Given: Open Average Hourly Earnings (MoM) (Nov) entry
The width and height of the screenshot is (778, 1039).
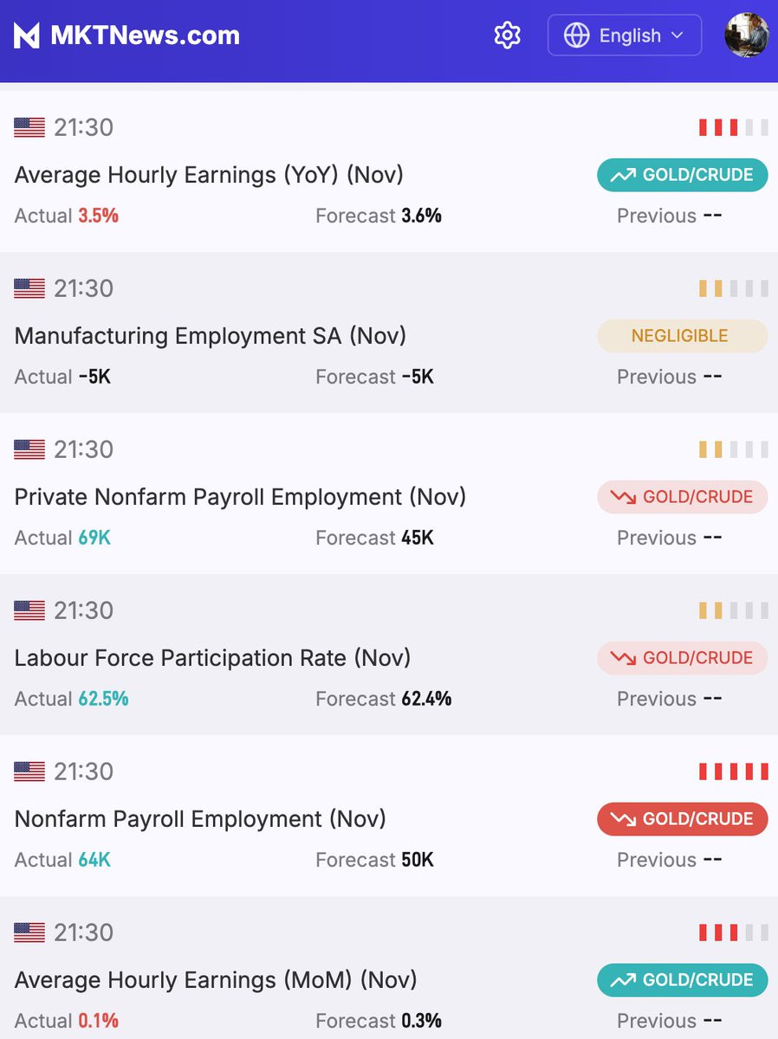Looking at the screenshot, I should (389, 968).
